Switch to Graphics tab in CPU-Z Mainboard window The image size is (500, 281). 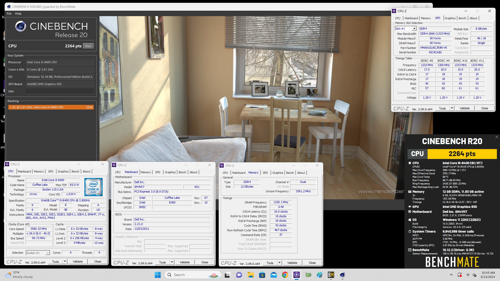[x=170, y=172]
